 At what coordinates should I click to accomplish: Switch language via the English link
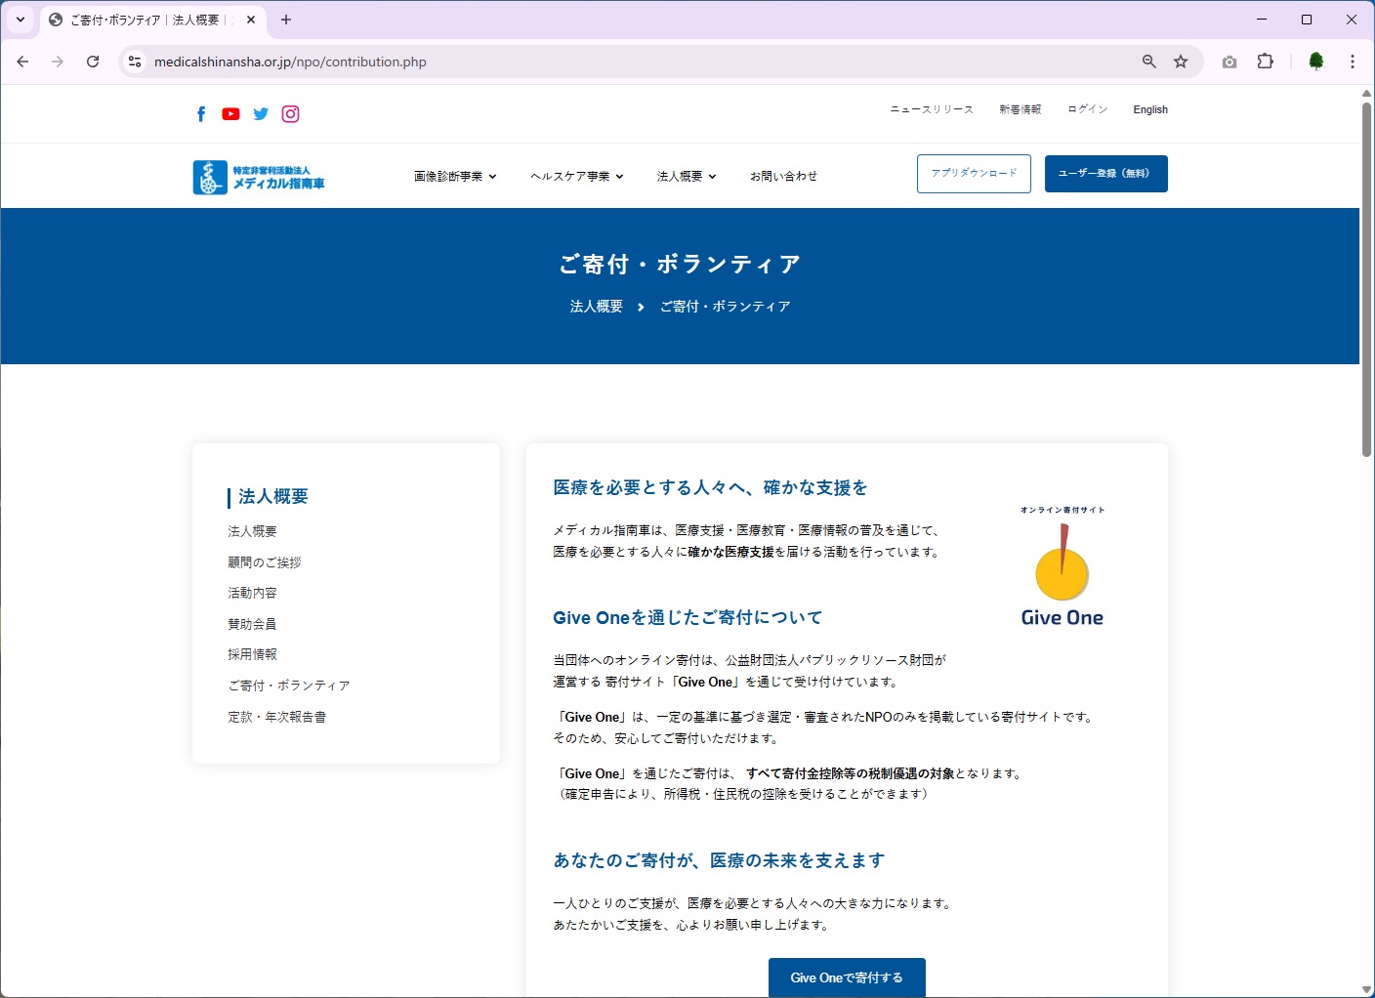[1149, 109]
